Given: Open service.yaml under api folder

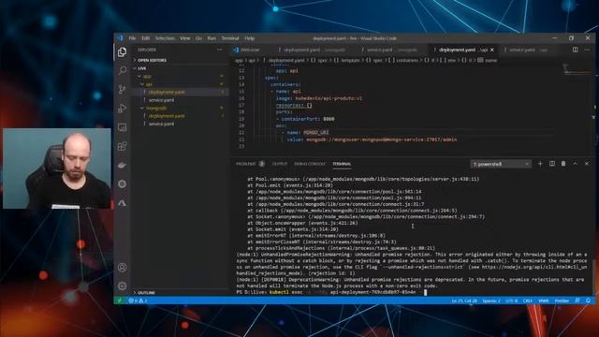Looking at the screenshot, I should point(161,100).
